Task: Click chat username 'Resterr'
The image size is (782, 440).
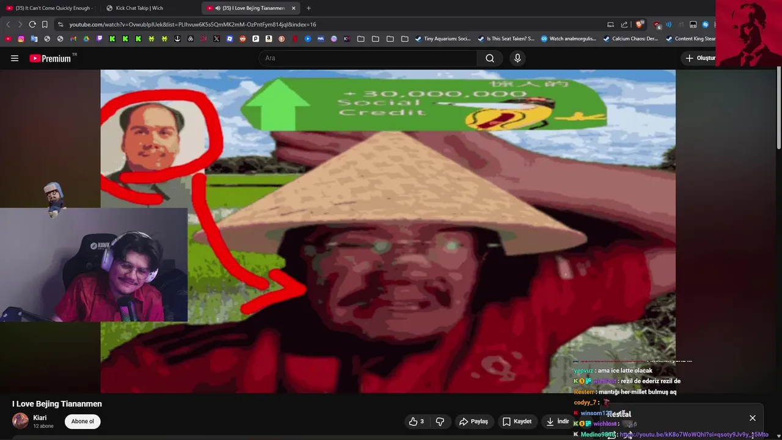Action: 584,392
